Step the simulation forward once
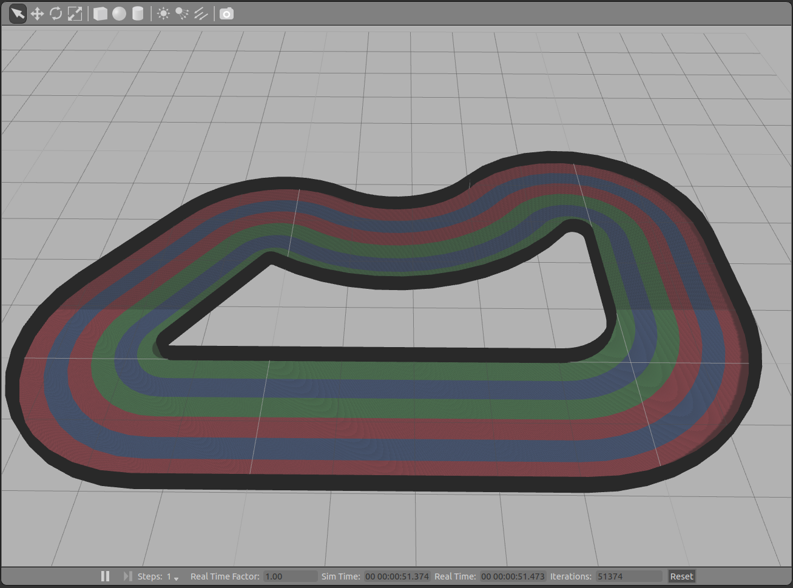The width and height of the screenshot is (793, 588). point(127,576)
